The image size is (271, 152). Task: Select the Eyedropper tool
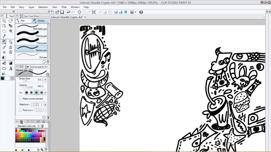(x=4, y=36)
